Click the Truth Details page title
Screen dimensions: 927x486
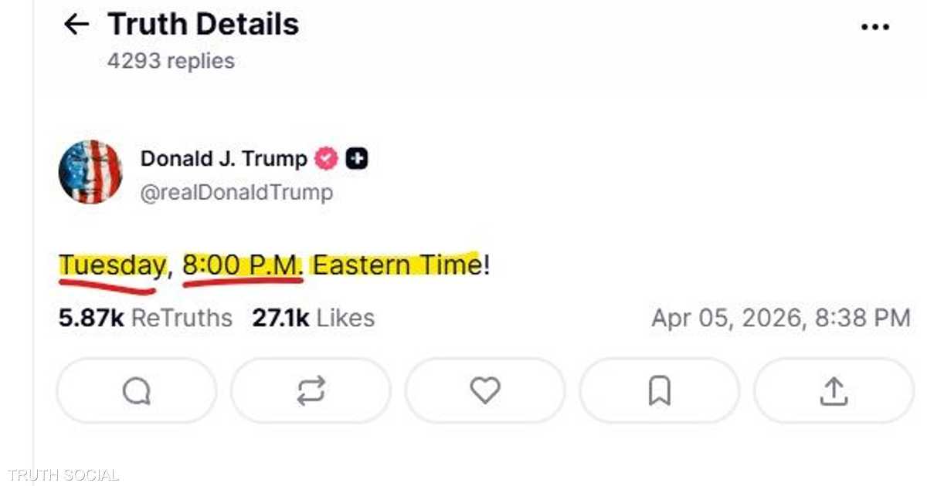[203, 25]
